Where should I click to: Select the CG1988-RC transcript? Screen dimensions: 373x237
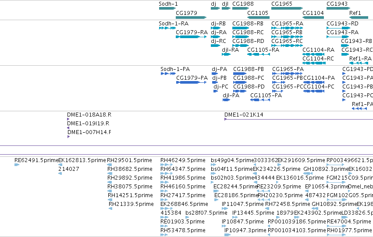pos(248,32)
